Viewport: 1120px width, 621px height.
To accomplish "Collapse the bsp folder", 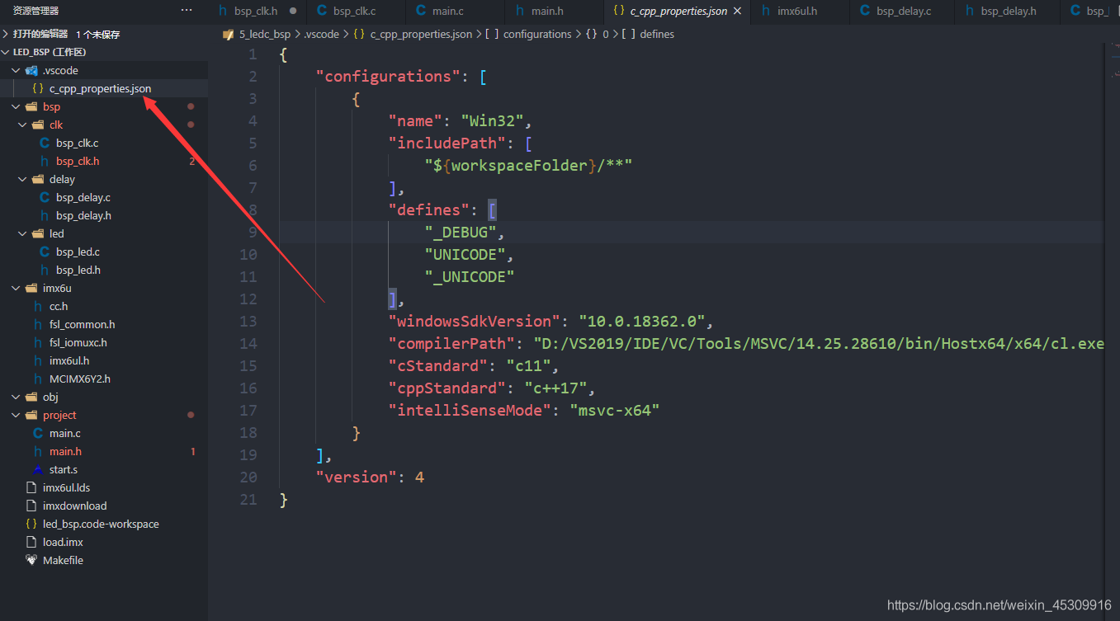I will click(x=16, y=106).
